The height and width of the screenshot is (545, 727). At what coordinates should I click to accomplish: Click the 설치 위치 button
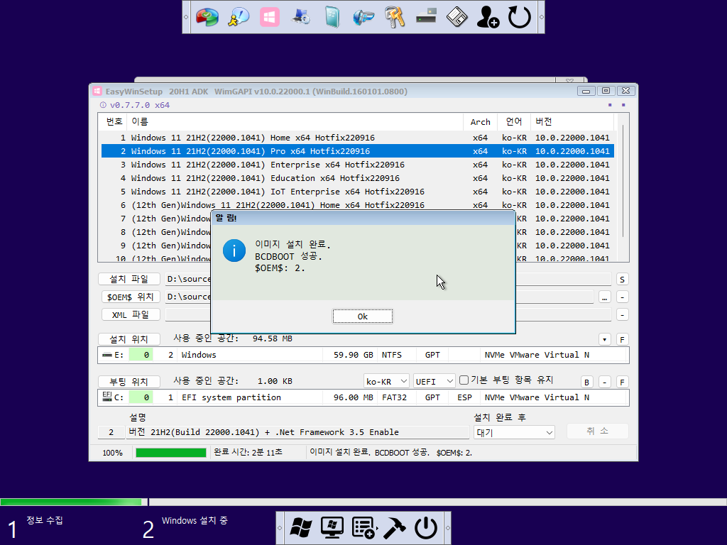pos(129,339)
